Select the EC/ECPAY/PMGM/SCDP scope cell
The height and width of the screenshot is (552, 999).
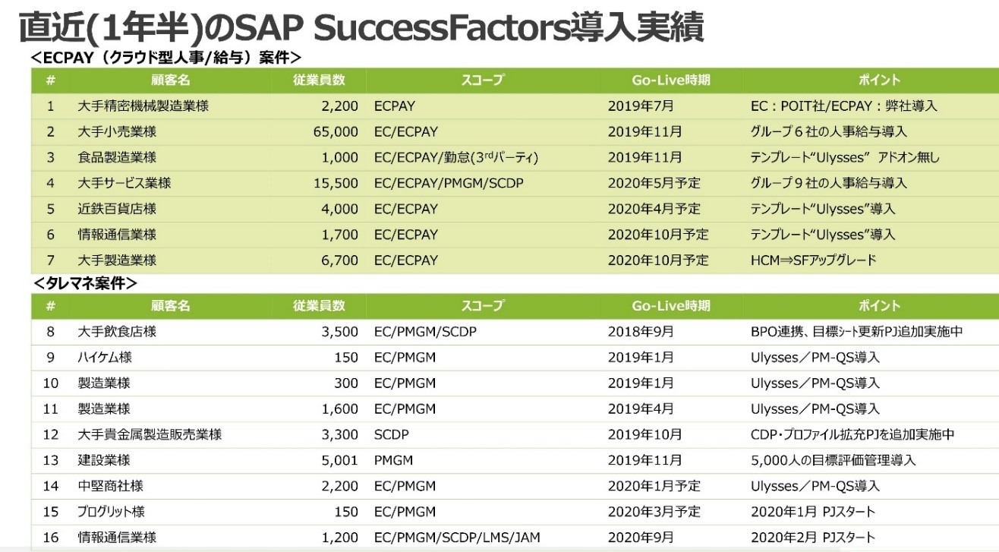(x=449, y=183)
